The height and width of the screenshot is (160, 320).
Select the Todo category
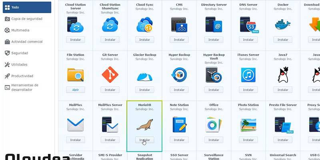(x=27, y=7)
